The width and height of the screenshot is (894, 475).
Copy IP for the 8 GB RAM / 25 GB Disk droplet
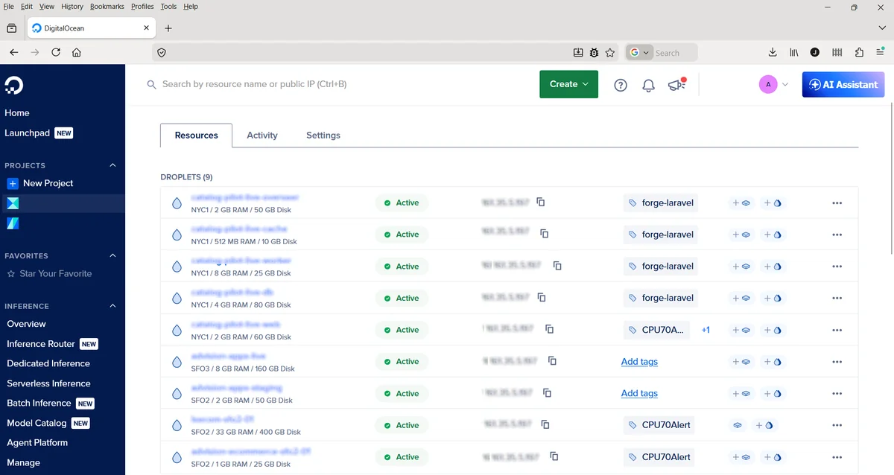pos(557,266)
